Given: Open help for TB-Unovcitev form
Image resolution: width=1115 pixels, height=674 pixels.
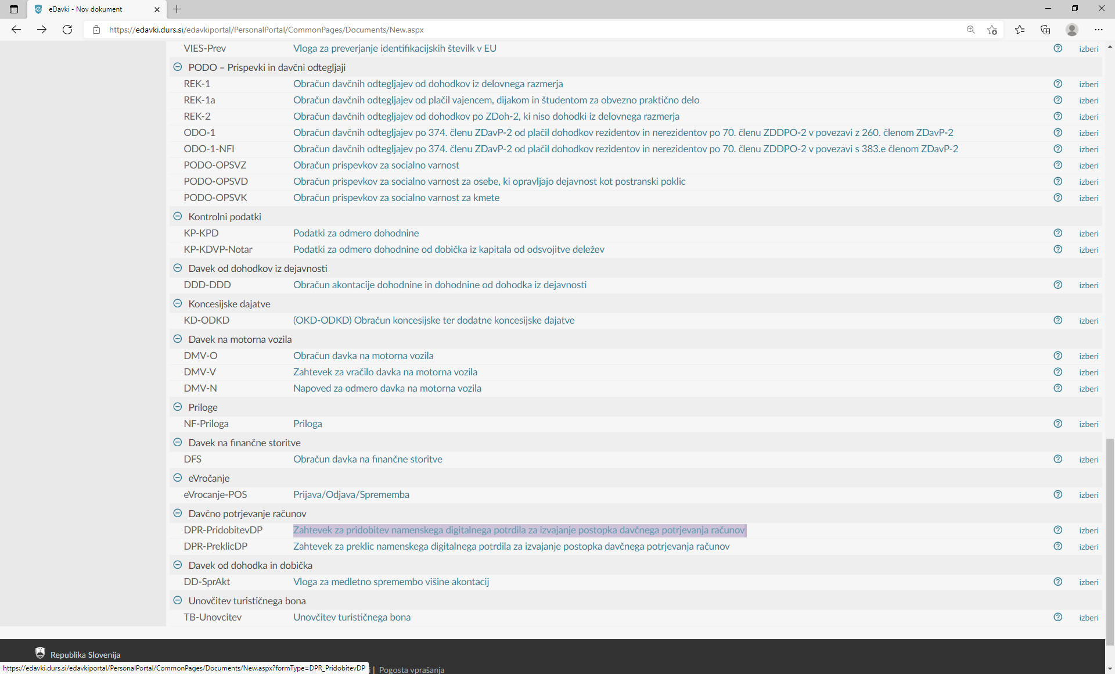Looking at the screenshot, I should click(1058, 617).
